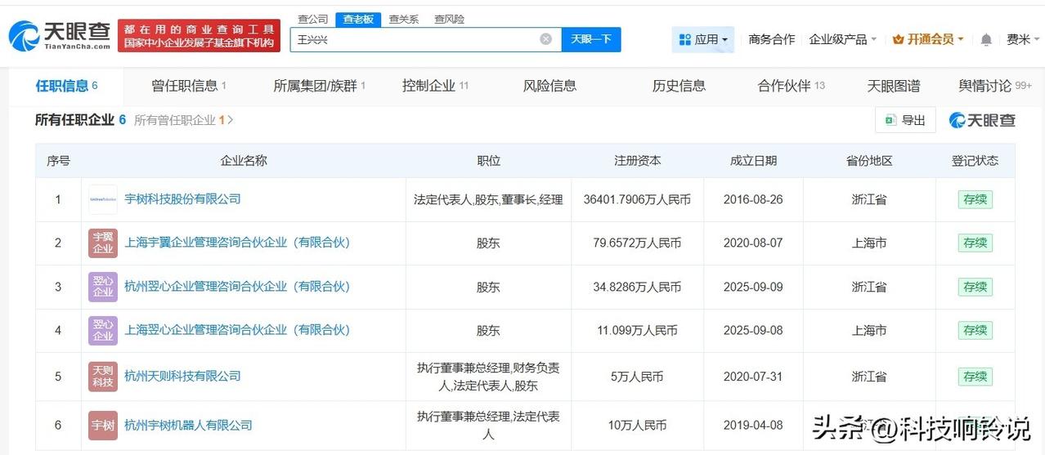This screenshot has height=455, width=1045.
Task: Click the TianYanCha logo at top left
Action: point(60,35)
